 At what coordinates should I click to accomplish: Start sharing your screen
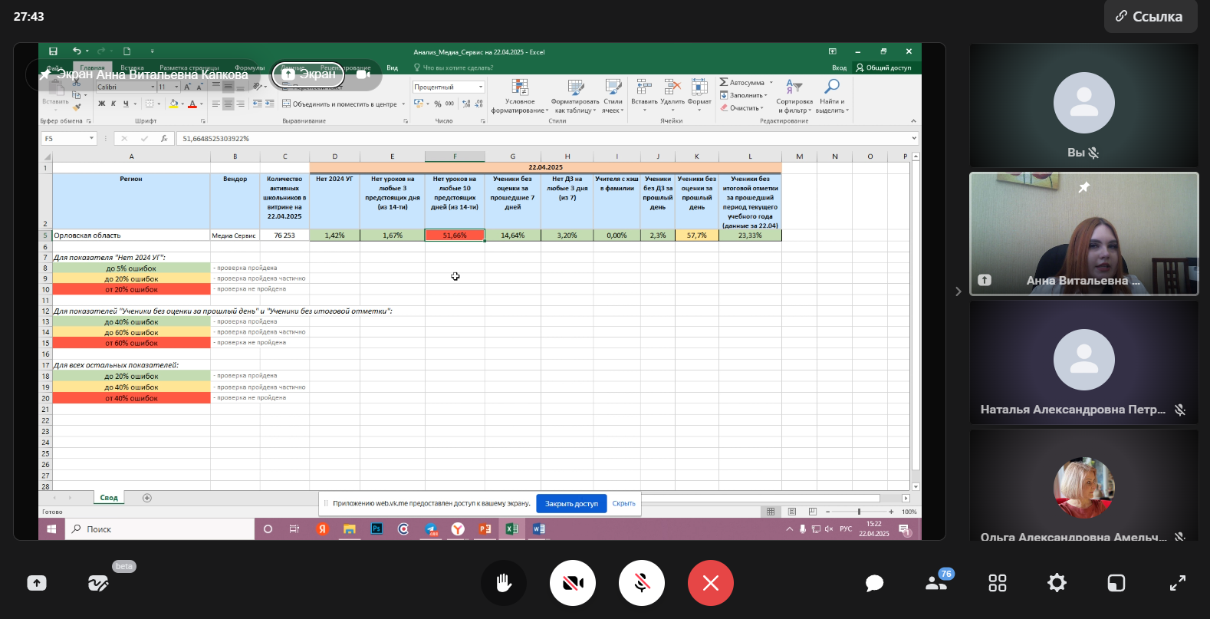tap(37, 583)
